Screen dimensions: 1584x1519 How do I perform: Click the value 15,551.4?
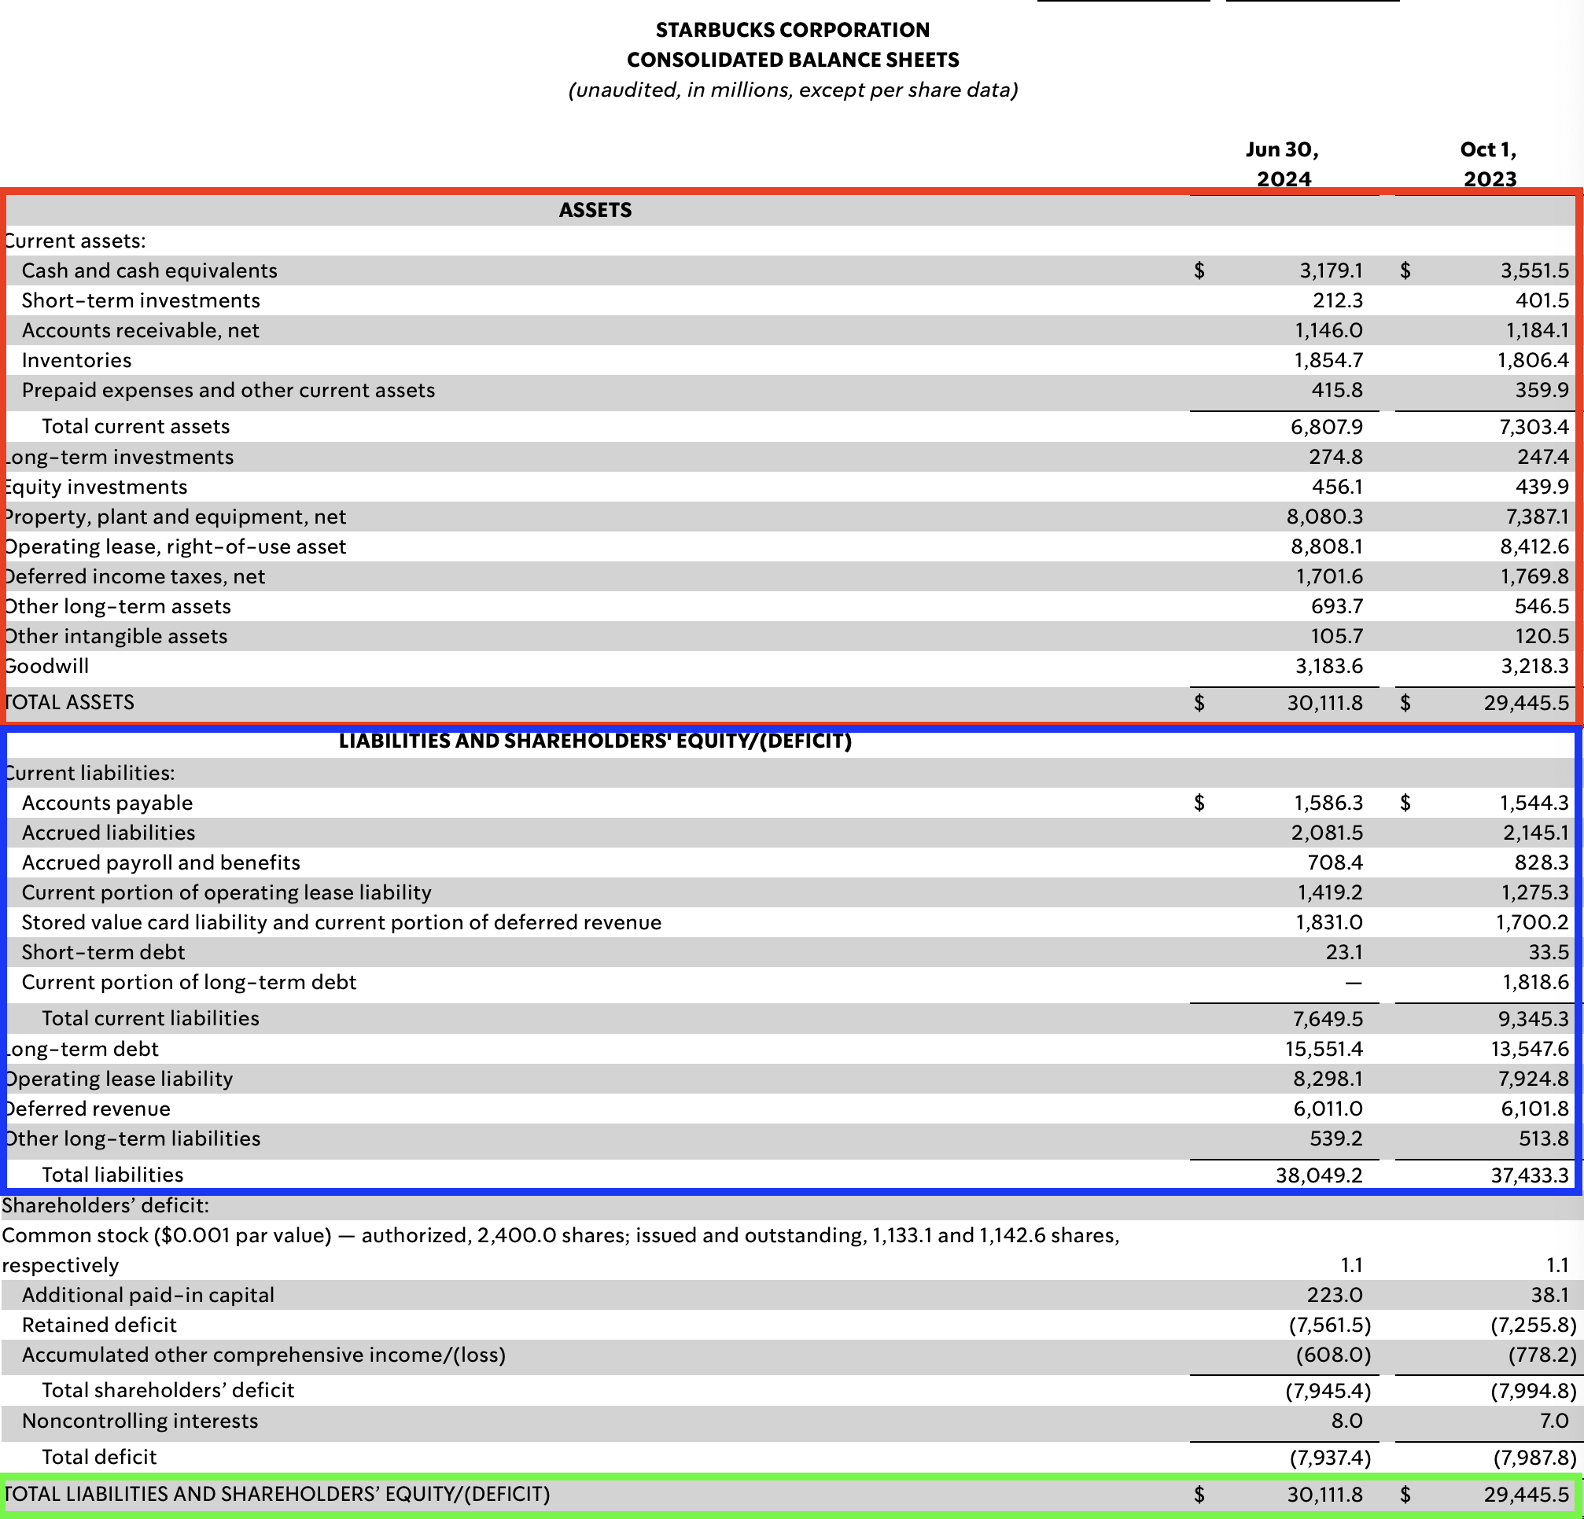click(x=1324, y=1050)
